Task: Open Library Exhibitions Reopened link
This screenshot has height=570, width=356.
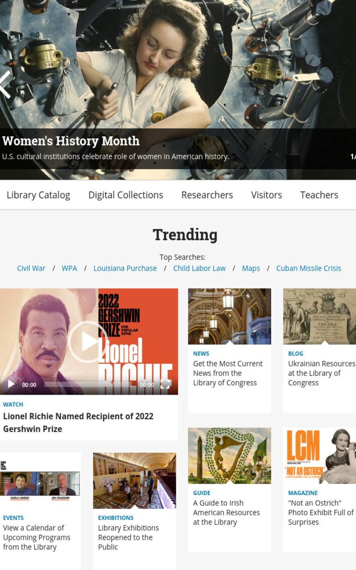Action: tap(129, 537)
